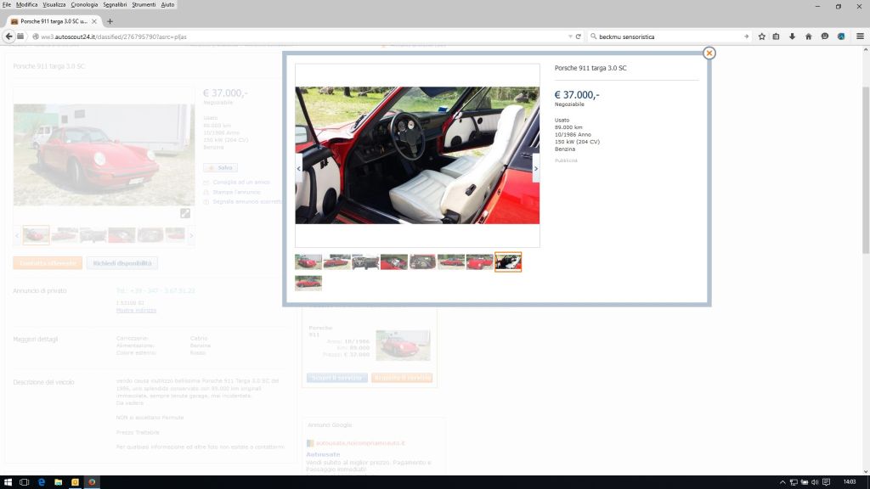Viewport: 870px width, 489px height.
Task: Click the page vertical scrollbar thumb
Action: tap(866, 170)
